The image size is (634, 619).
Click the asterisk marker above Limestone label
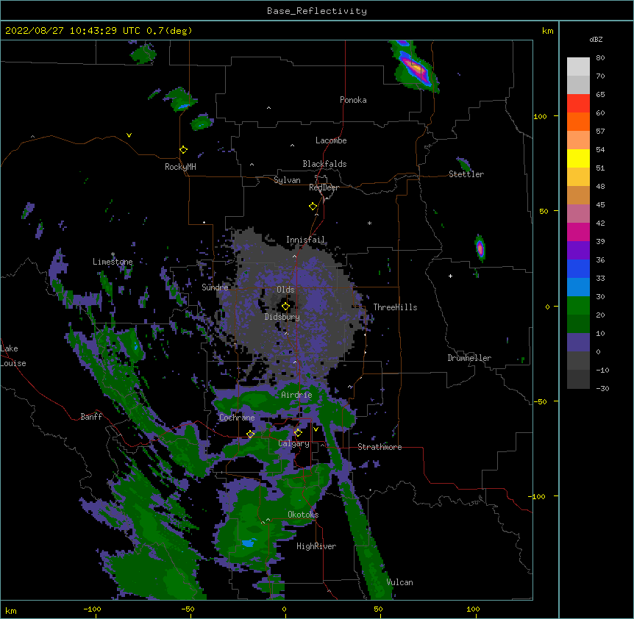tap(113, 254)
